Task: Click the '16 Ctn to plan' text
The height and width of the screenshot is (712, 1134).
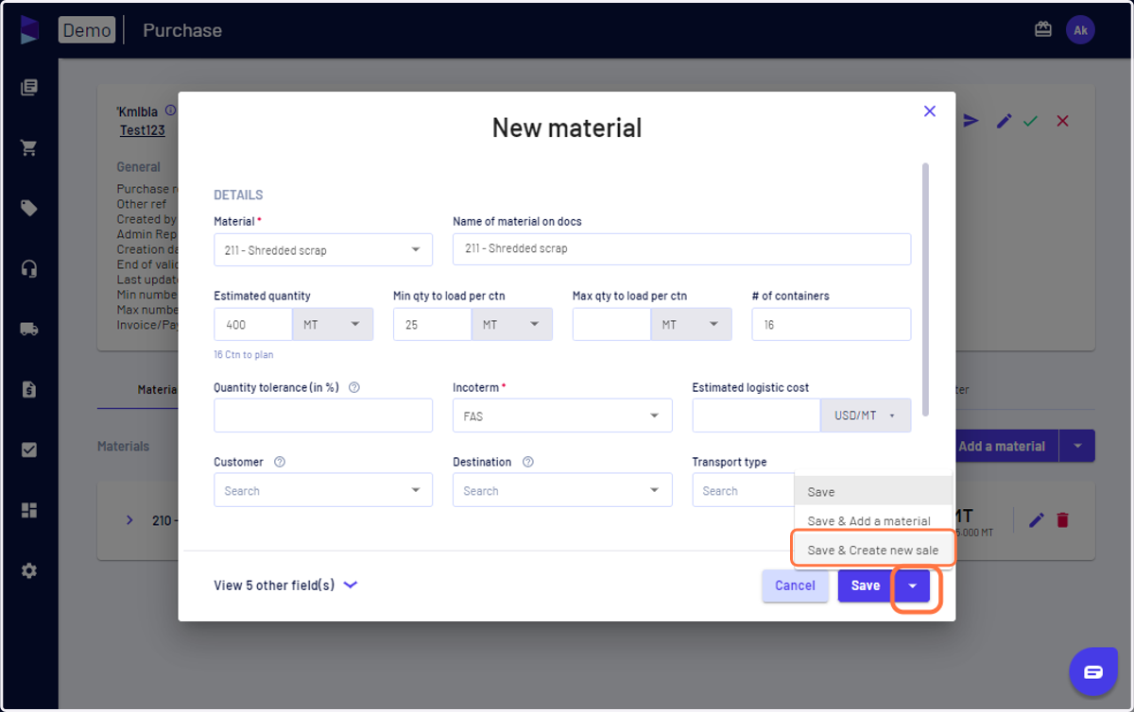Action: 244,355
